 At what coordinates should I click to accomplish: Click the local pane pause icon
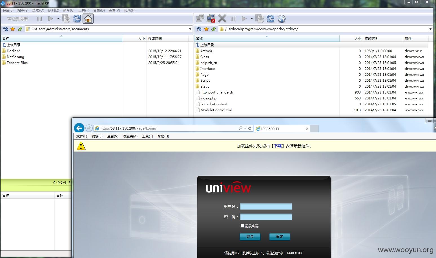click(39, 19)
